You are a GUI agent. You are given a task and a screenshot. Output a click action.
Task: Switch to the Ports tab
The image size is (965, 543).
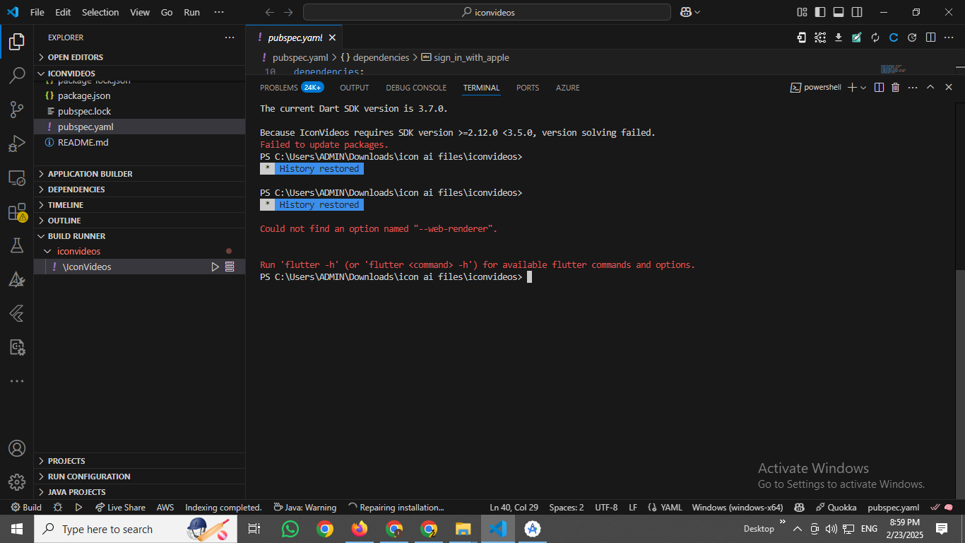528,88
